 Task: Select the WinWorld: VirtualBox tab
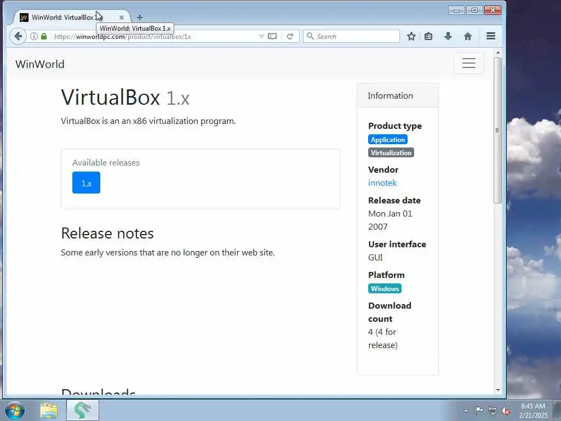(x=71, y=17)
